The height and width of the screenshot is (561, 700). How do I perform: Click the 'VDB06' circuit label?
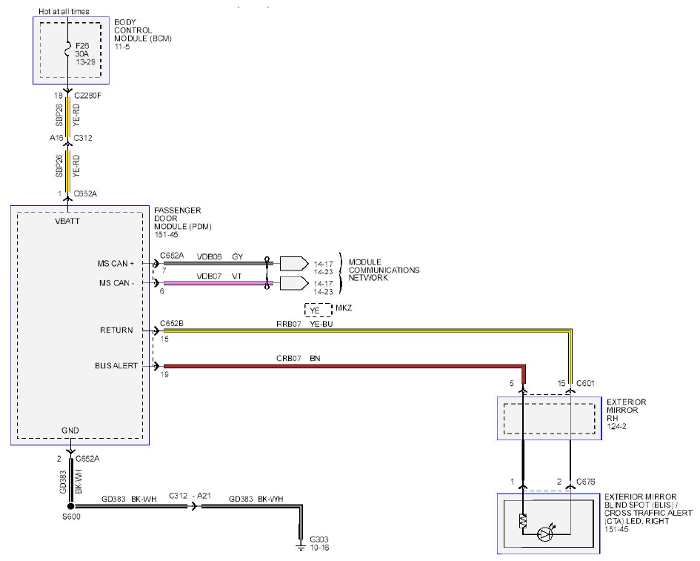click(x=210, y=257)
